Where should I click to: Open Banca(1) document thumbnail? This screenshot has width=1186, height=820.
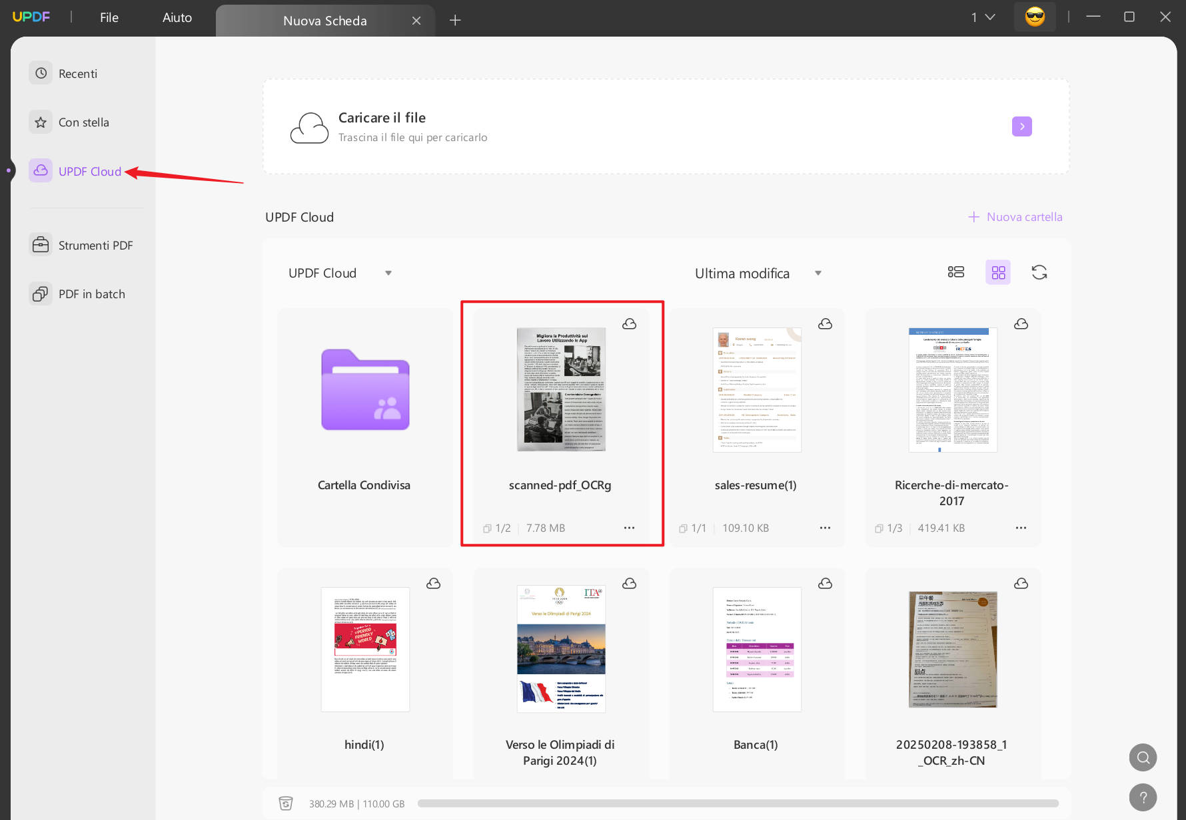757,649
